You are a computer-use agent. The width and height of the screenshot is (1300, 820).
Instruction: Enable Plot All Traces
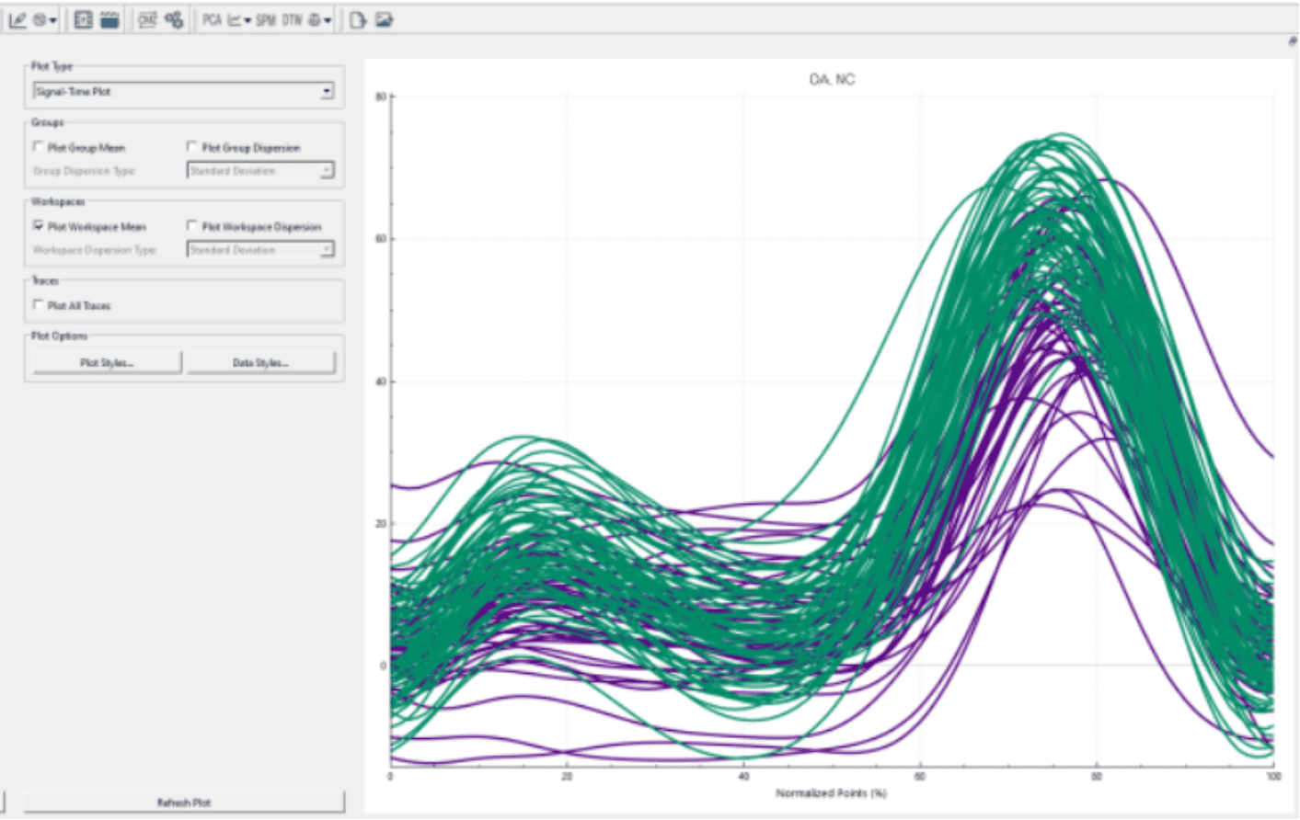[x=39, y=305]
